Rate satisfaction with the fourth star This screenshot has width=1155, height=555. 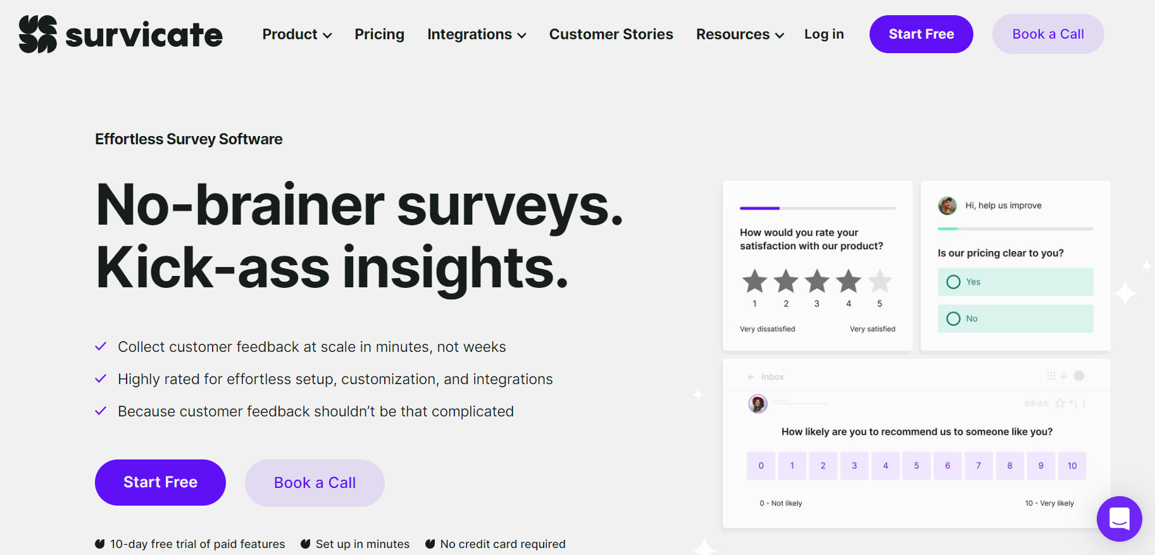point(848,280)
